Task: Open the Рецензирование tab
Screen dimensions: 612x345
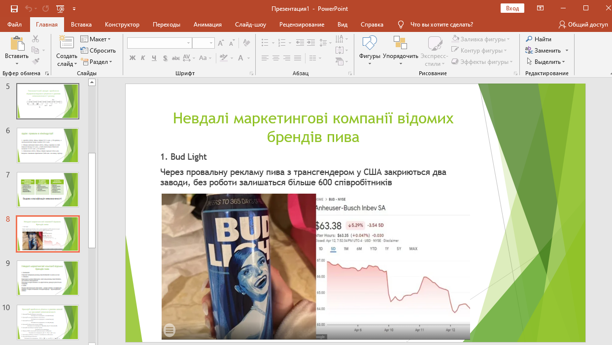Action: [302, 25]
